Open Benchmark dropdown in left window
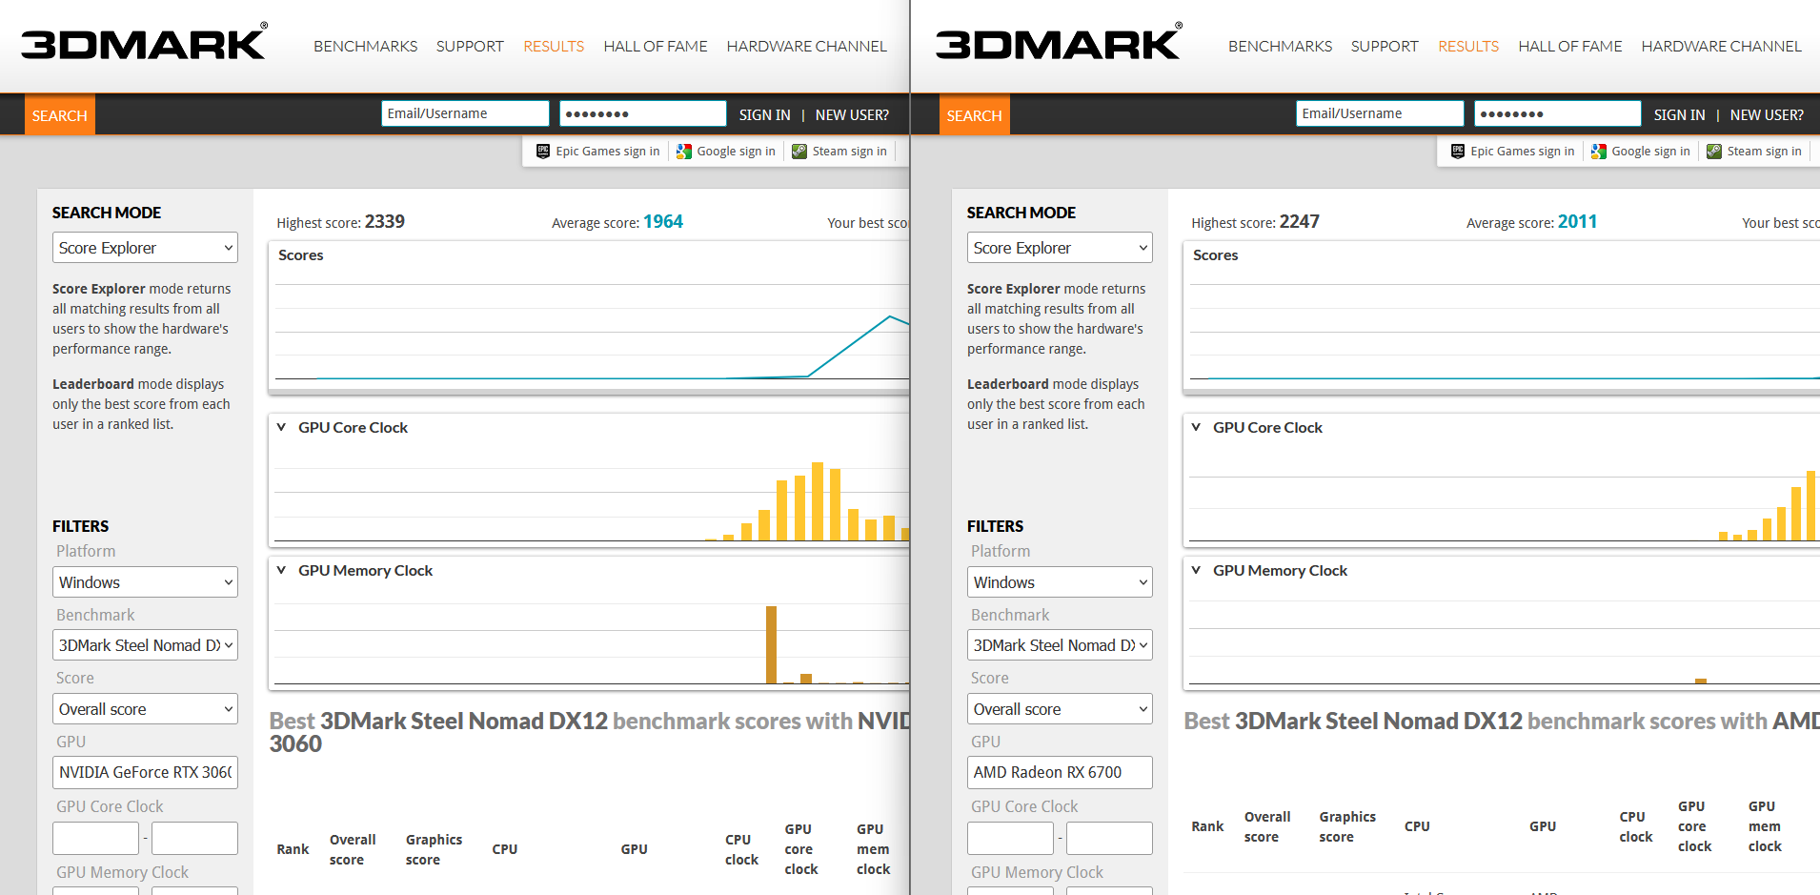The image size is (1820, 895). (x=145, y=645)
